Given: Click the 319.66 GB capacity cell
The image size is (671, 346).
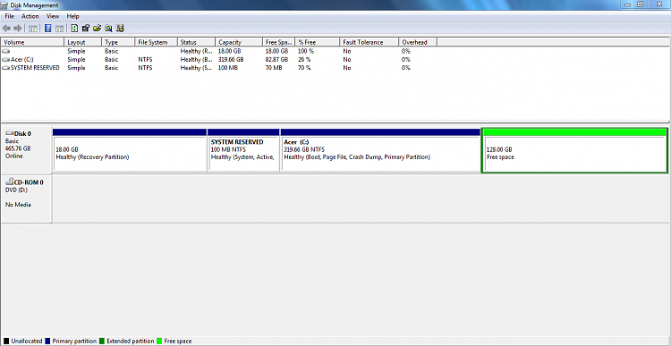Looking at the screenshot, I should point(231,59).
